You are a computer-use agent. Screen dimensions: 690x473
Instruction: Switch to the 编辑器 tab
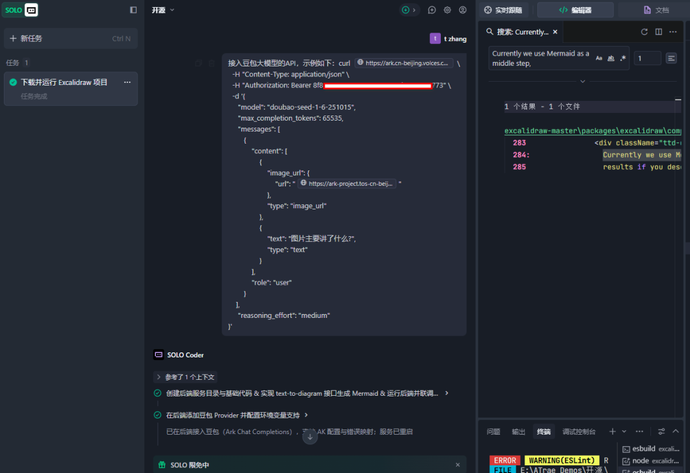pyautogui.click(x=575, y=10)
